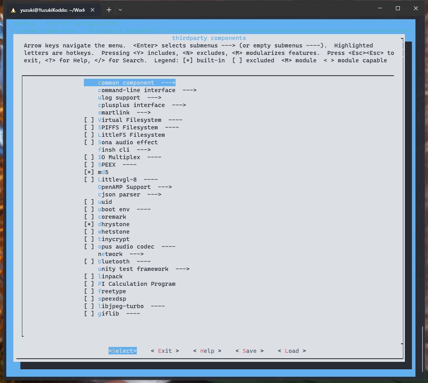Open the unity test framework submenu

(143, 269)
